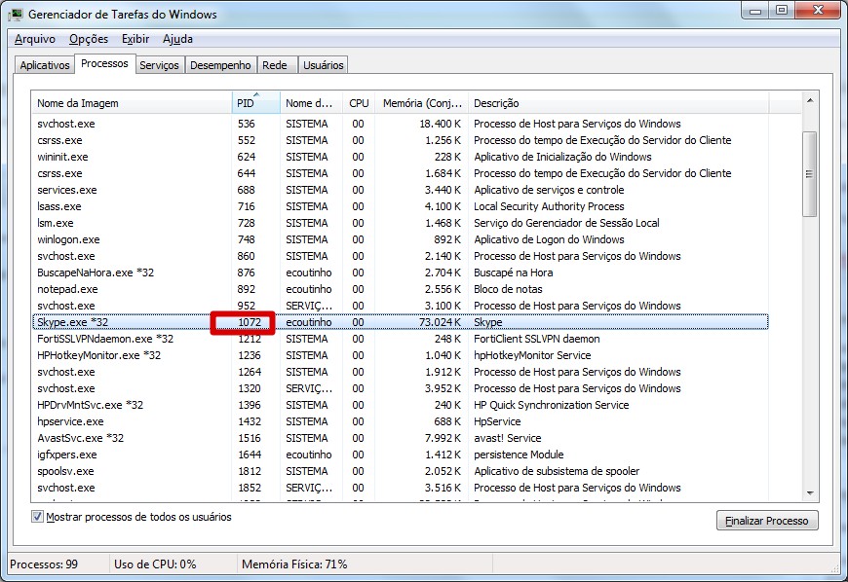Click the 73.024 K memory value

coord(440,322)
